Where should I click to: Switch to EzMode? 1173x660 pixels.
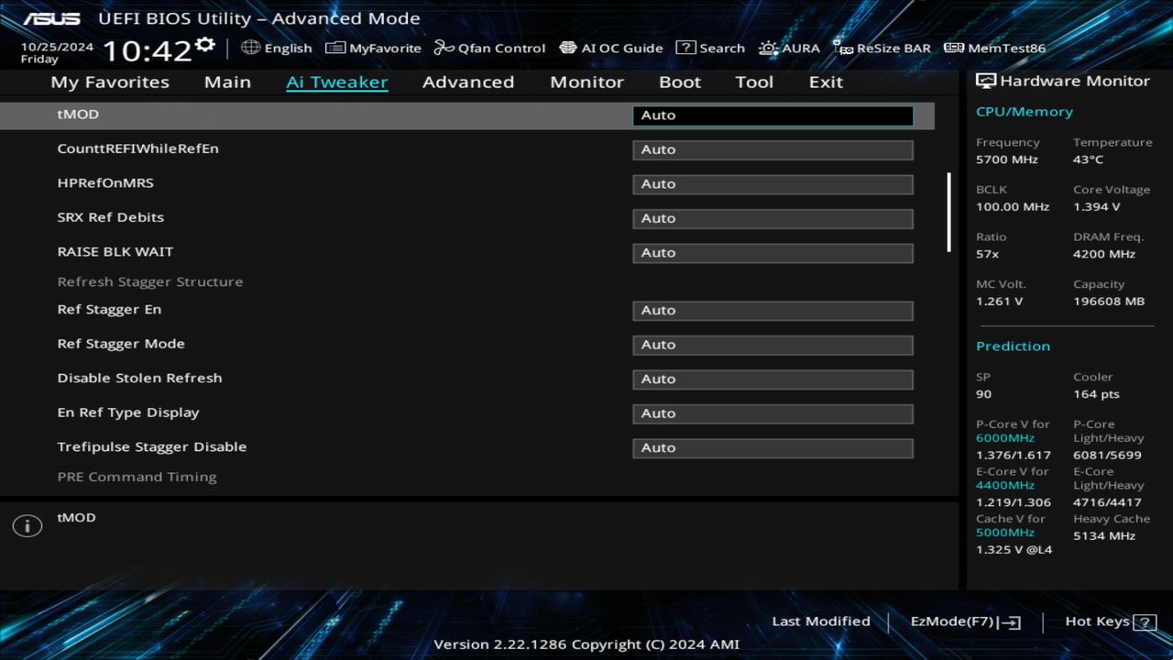point(964,621)
